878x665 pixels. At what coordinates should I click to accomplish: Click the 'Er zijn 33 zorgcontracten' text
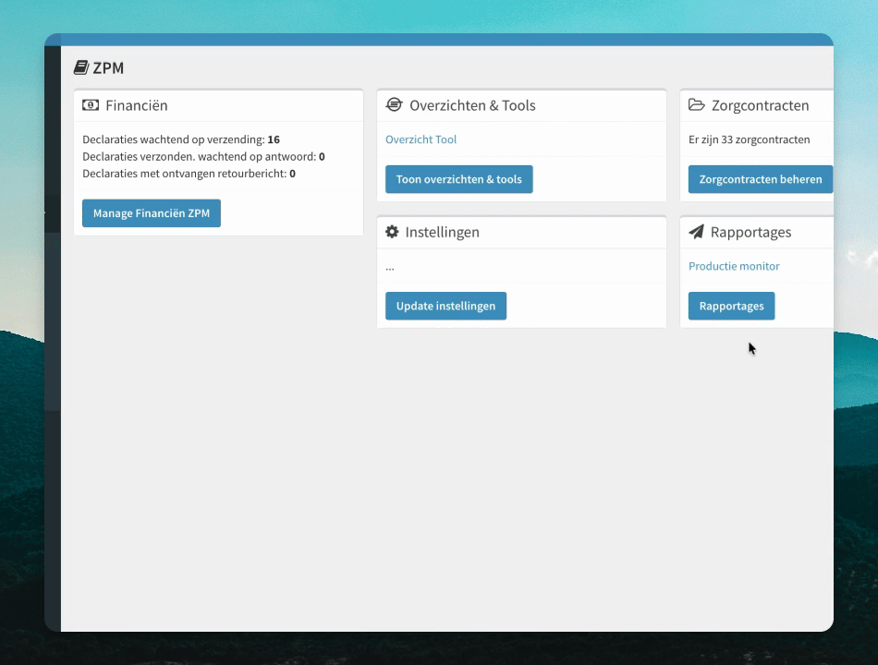[x=750, y=139]
